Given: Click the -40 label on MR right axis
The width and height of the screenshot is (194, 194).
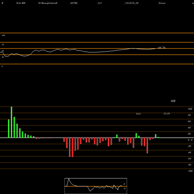Looking at the screenshot, I should 189,152.
